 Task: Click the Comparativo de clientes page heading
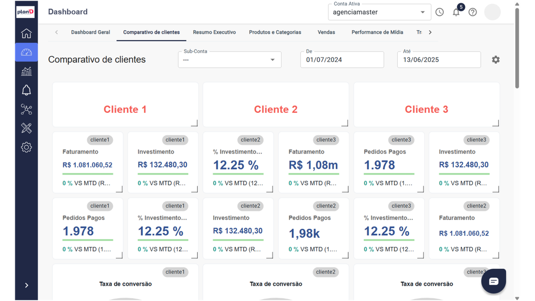97,59
